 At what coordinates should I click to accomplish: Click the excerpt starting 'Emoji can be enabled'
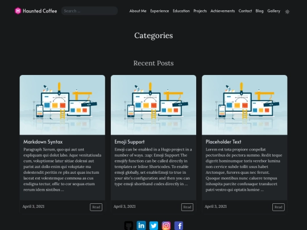click(x=153, y=166)
